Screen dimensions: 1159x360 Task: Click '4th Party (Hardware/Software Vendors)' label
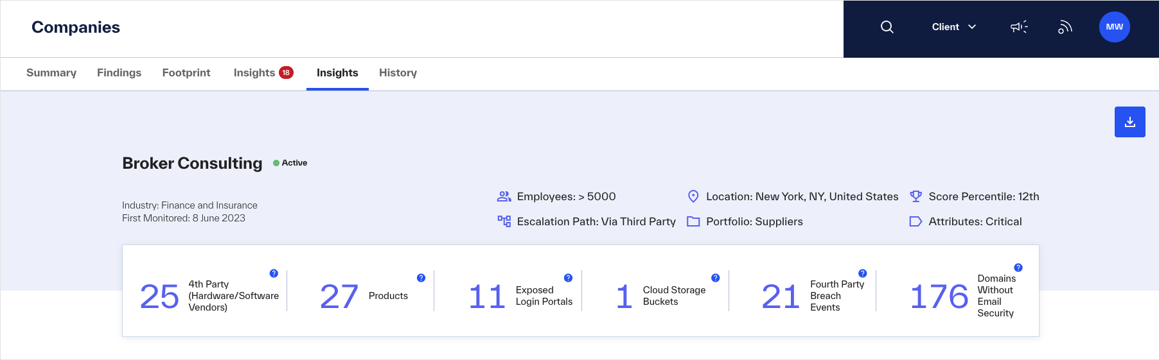point(233,296)
